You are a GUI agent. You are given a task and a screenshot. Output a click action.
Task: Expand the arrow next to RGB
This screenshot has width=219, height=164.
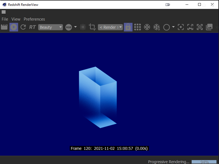point(75,27)
